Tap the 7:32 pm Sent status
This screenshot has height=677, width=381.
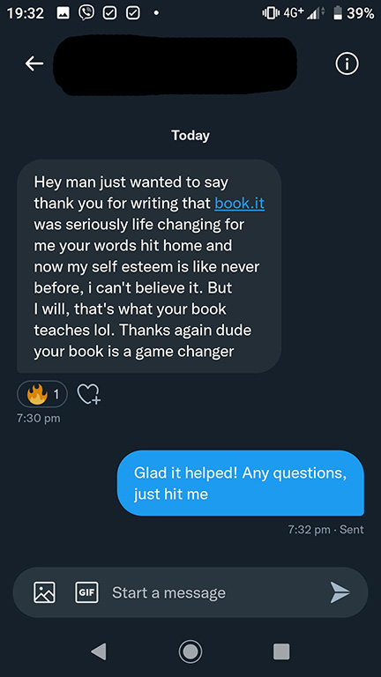click(325, 529)
